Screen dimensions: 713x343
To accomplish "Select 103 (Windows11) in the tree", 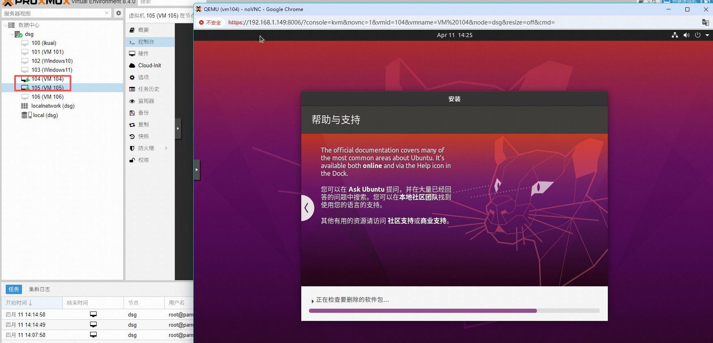I will [x=52, y=70].
